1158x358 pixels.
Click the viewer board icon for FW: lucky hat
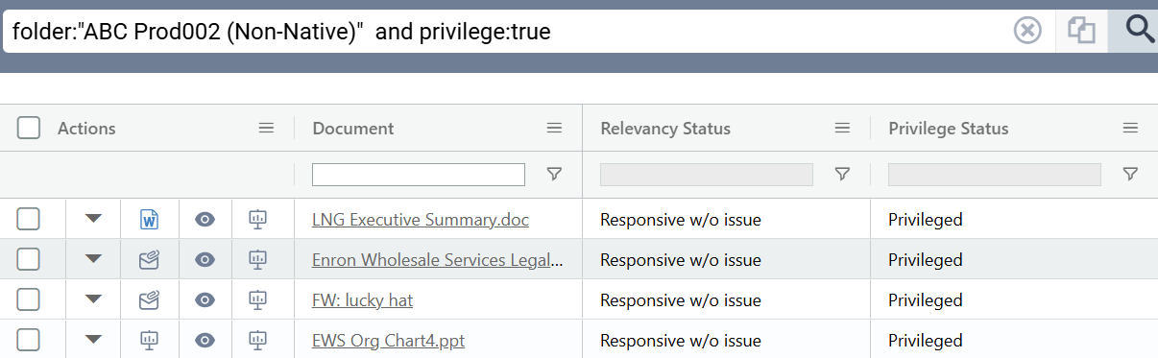[x=257, y=299]
